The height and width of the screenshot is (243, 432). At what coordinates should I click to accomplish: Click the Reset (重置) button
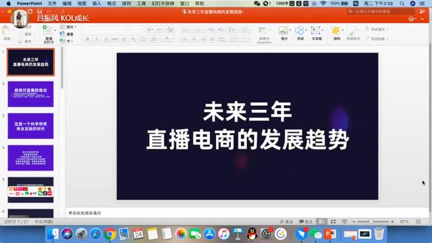point(67,34)
